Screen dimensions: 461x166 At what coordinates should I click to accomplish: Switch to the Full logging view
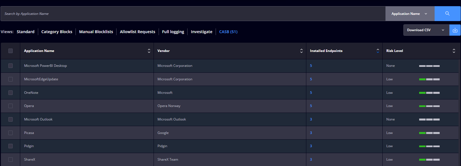click(x=173, y=32)
